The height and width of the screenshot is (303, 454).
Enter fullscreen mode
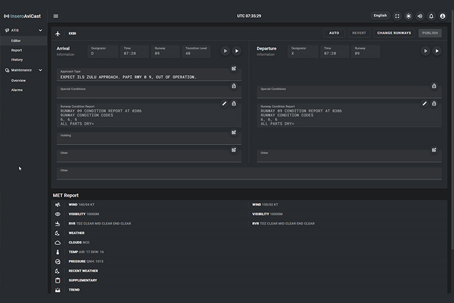397,16
